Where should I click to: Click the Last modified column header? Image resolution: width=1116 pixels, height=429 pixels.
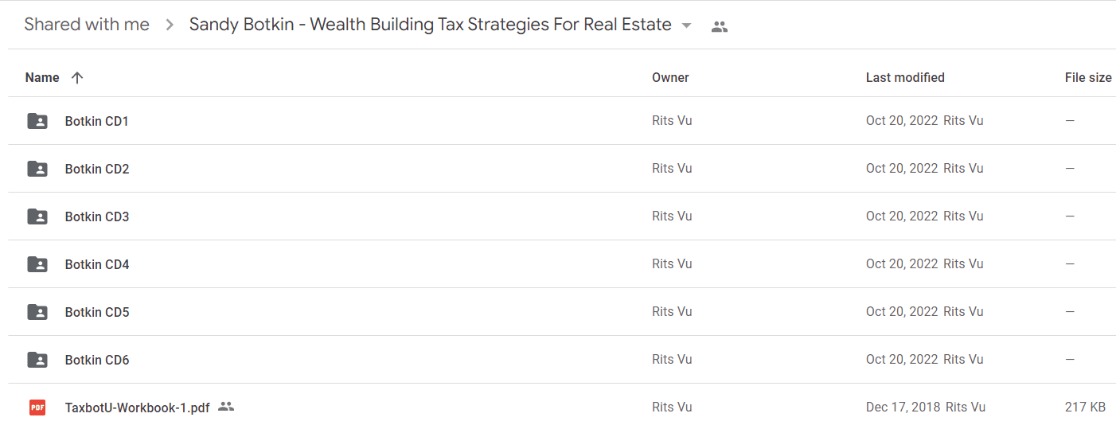(x=905, y=78)
